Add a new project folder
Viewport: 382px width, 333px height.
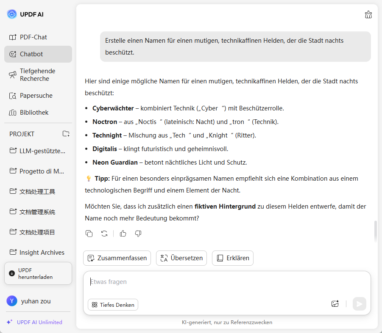[x=66, y=134]
